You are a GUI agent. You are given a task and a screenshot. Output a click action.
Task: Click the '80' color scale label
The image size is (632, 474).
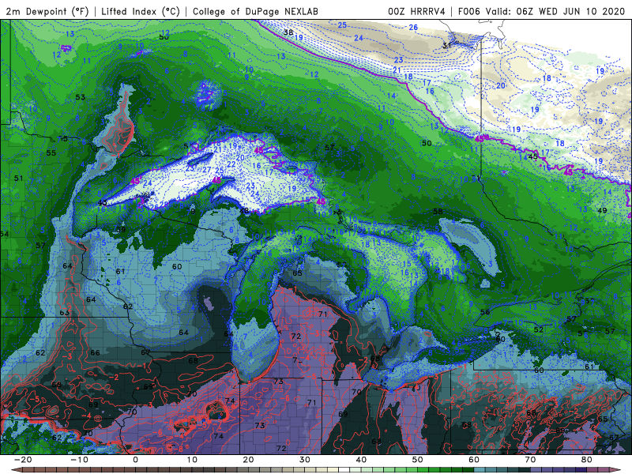587,460
